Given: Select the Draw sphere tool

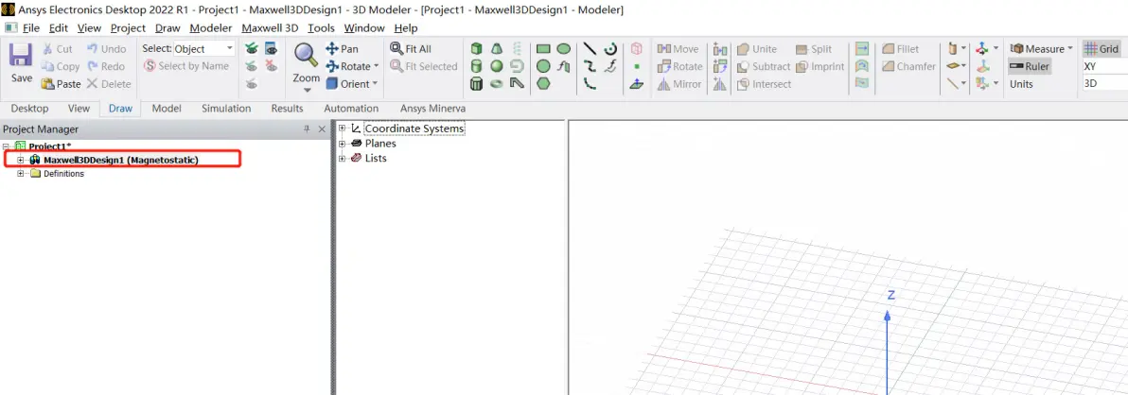Looking at the screenshot, I should pos(497,66).
